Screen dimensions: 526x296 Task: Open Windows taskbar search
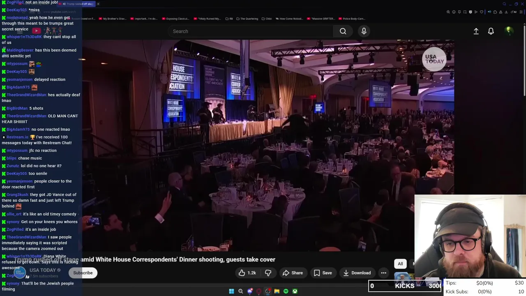240,291
